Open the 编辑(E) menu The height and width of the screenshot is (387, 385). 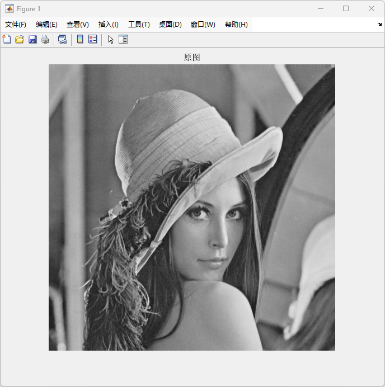tap(46, 25)
